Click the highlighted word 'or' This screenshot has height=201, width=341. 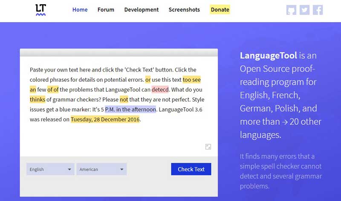click(x=148, y=80)
